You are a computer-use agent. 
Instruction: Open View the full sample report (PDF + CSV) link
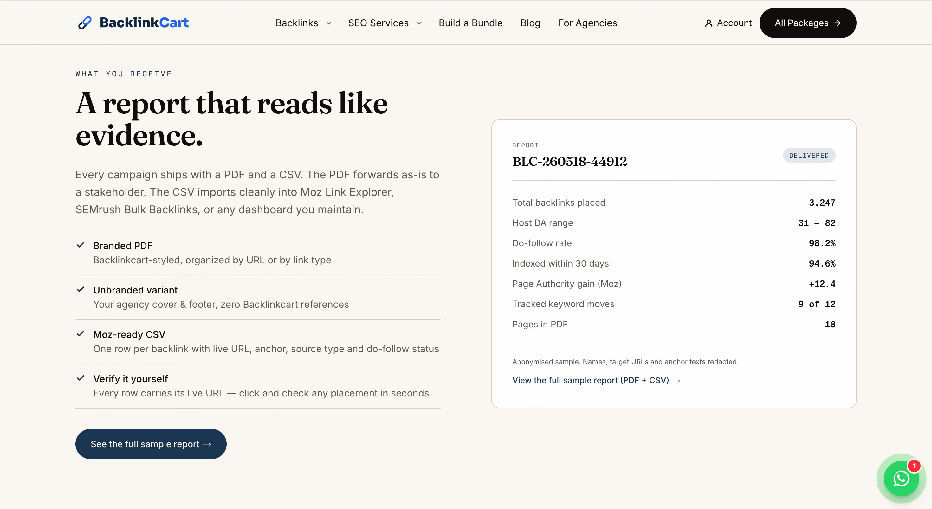click(596, 380)
